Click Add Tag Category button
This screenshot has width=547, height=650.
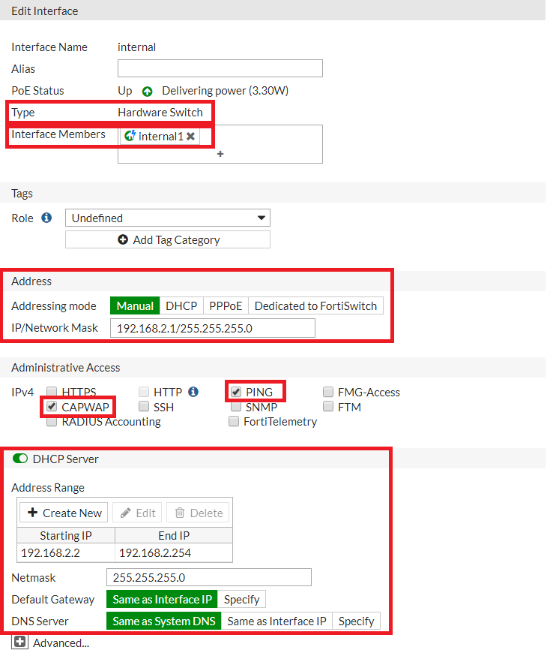click(x=167, y=239)
